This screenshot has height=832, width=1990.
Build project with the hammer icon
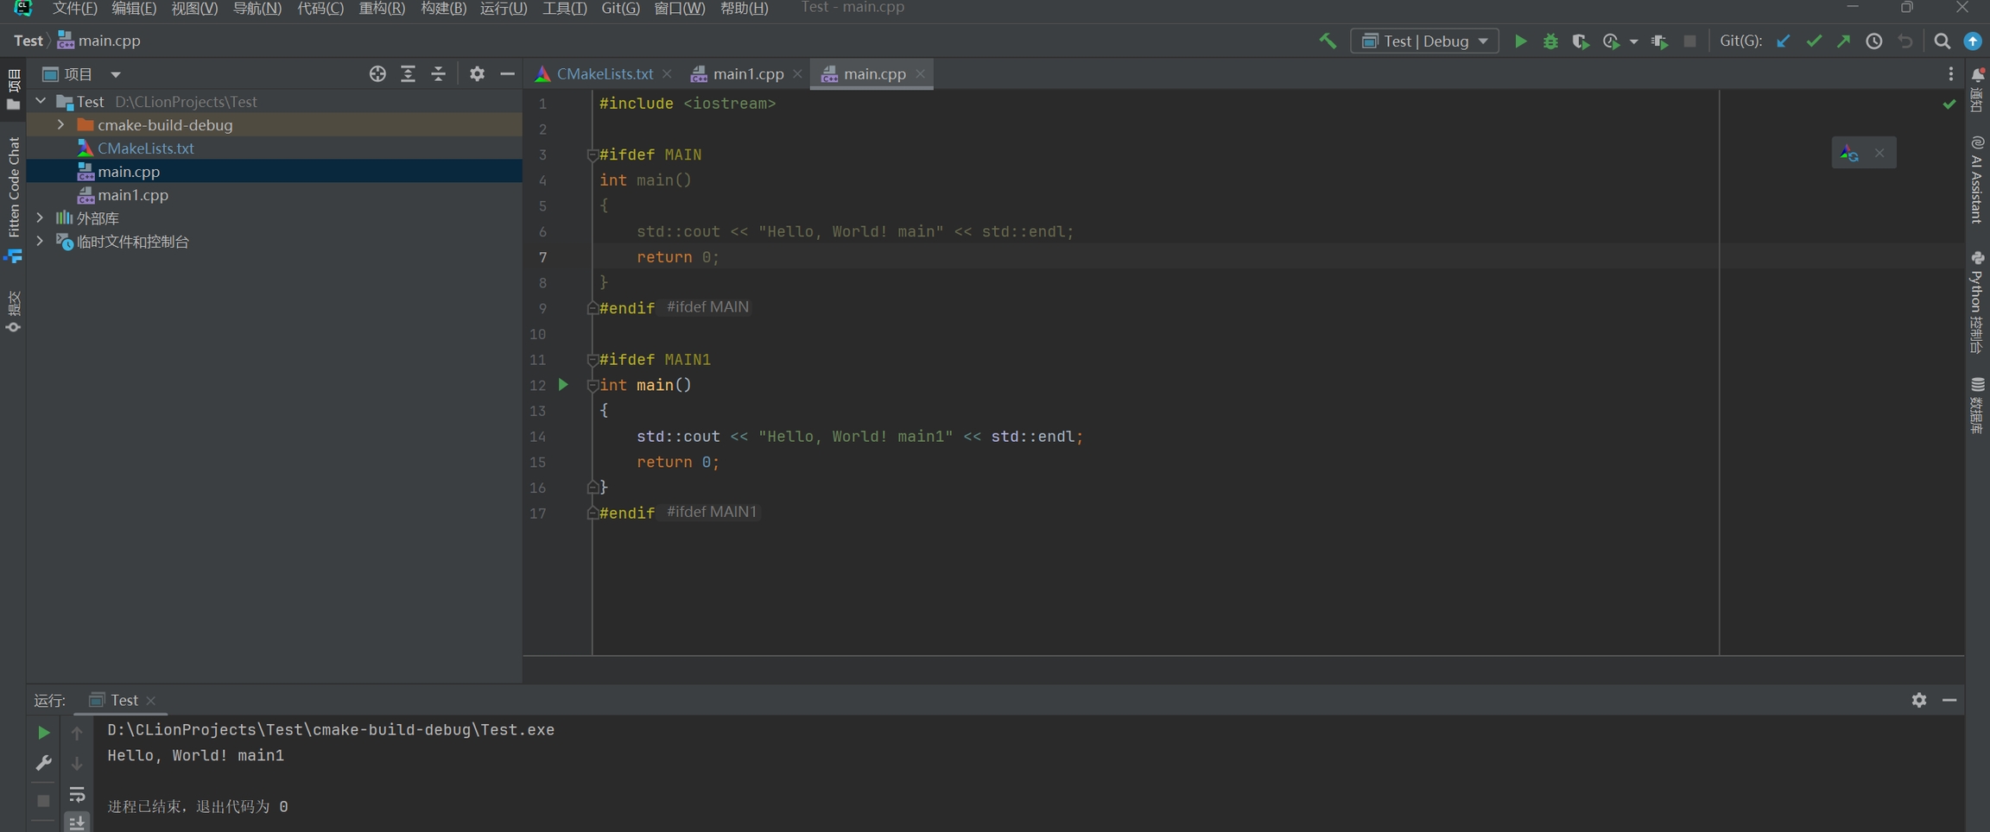pos(1328,41)
